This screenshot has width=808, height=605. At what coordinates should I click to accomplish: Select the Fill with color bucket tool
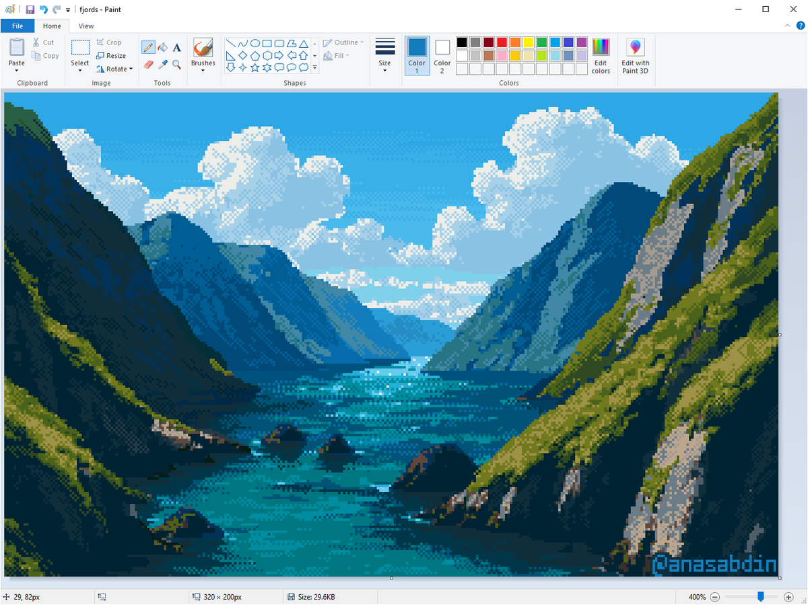coord(162,47)
